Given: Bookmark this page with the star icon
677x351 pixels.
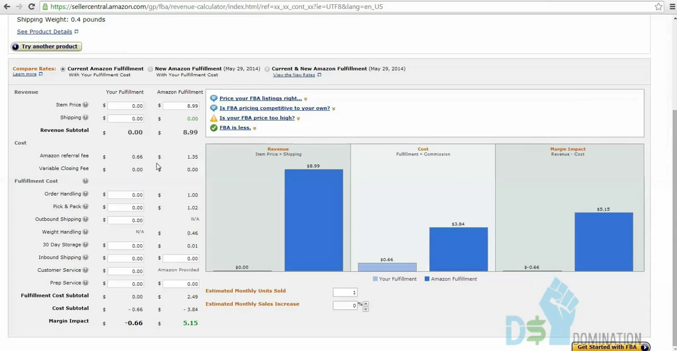Looking at the screenshot, I should point(658,6).
